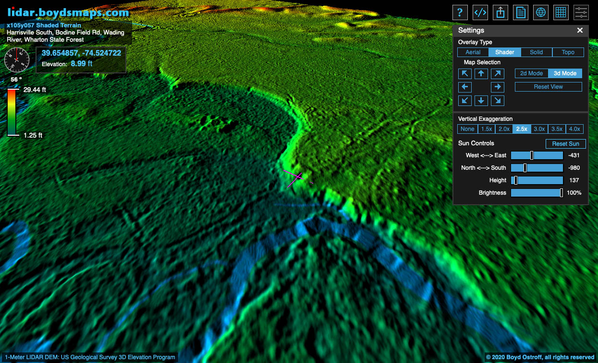This screenshot has height=363, width=598.
Task: Shift map selection using down arrow
Action: coord(481,100)
